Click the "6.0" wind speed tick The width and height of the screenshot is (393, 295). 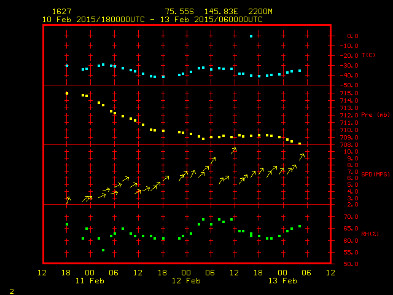point(352,178)
